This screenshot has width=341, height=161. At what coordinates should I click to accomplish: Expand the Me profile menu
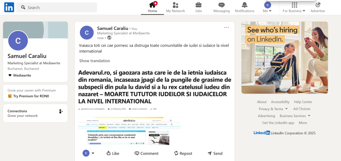coord(267,7)
